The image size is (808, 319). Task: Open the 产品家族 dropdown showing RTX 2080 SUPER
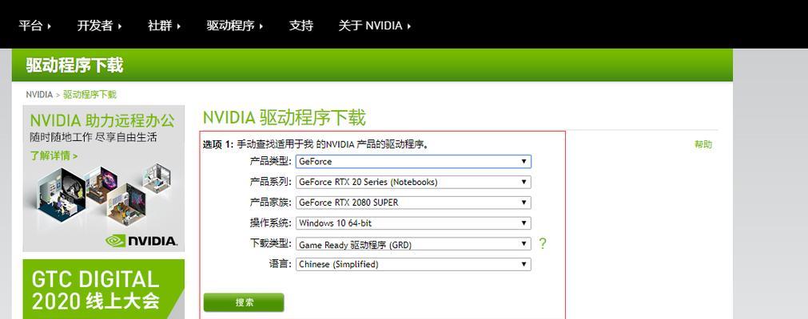pyautogui.click(x=413, y=203)
